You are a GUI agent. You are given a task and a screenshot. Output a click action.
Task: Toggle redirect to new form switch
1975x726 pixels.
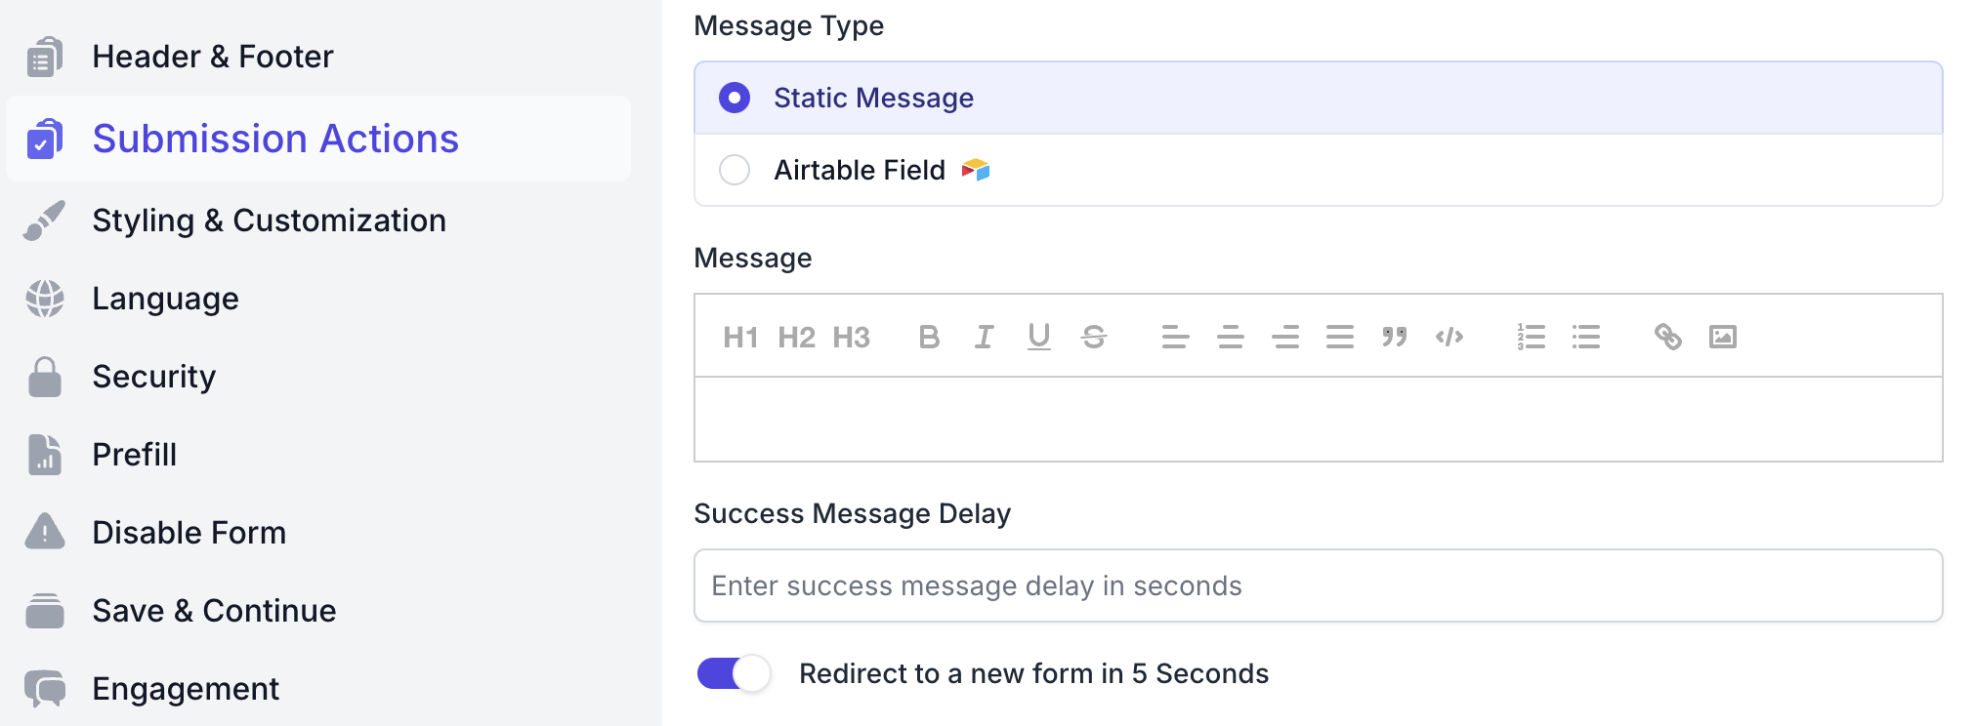(734, 673)
